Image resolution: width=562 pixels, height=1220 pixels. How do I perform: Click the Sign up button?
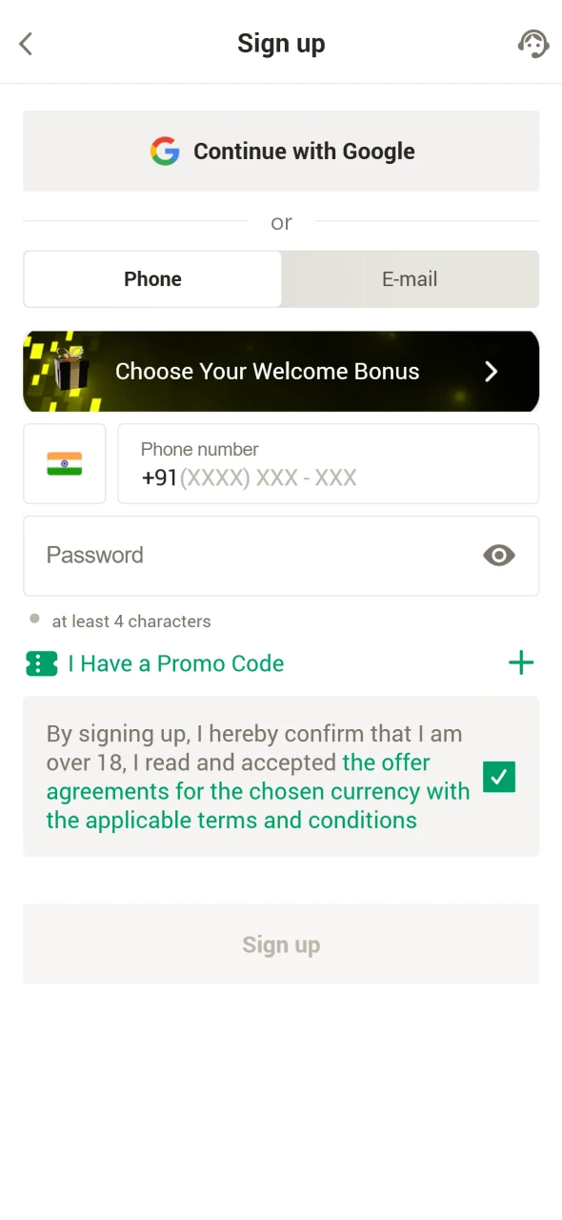[281, 944]
